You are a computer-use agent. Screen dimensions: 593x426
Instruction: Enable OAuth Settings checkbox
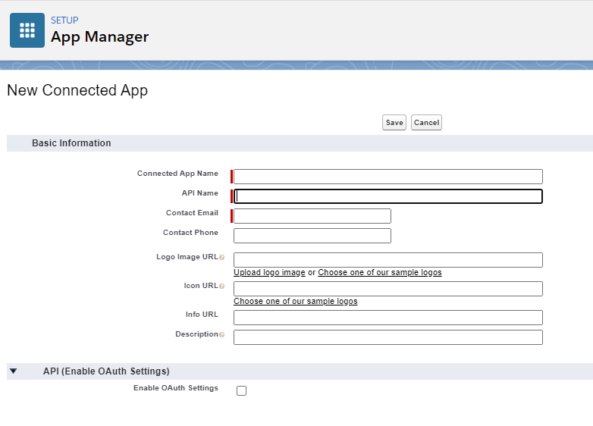tap(241, 390)
